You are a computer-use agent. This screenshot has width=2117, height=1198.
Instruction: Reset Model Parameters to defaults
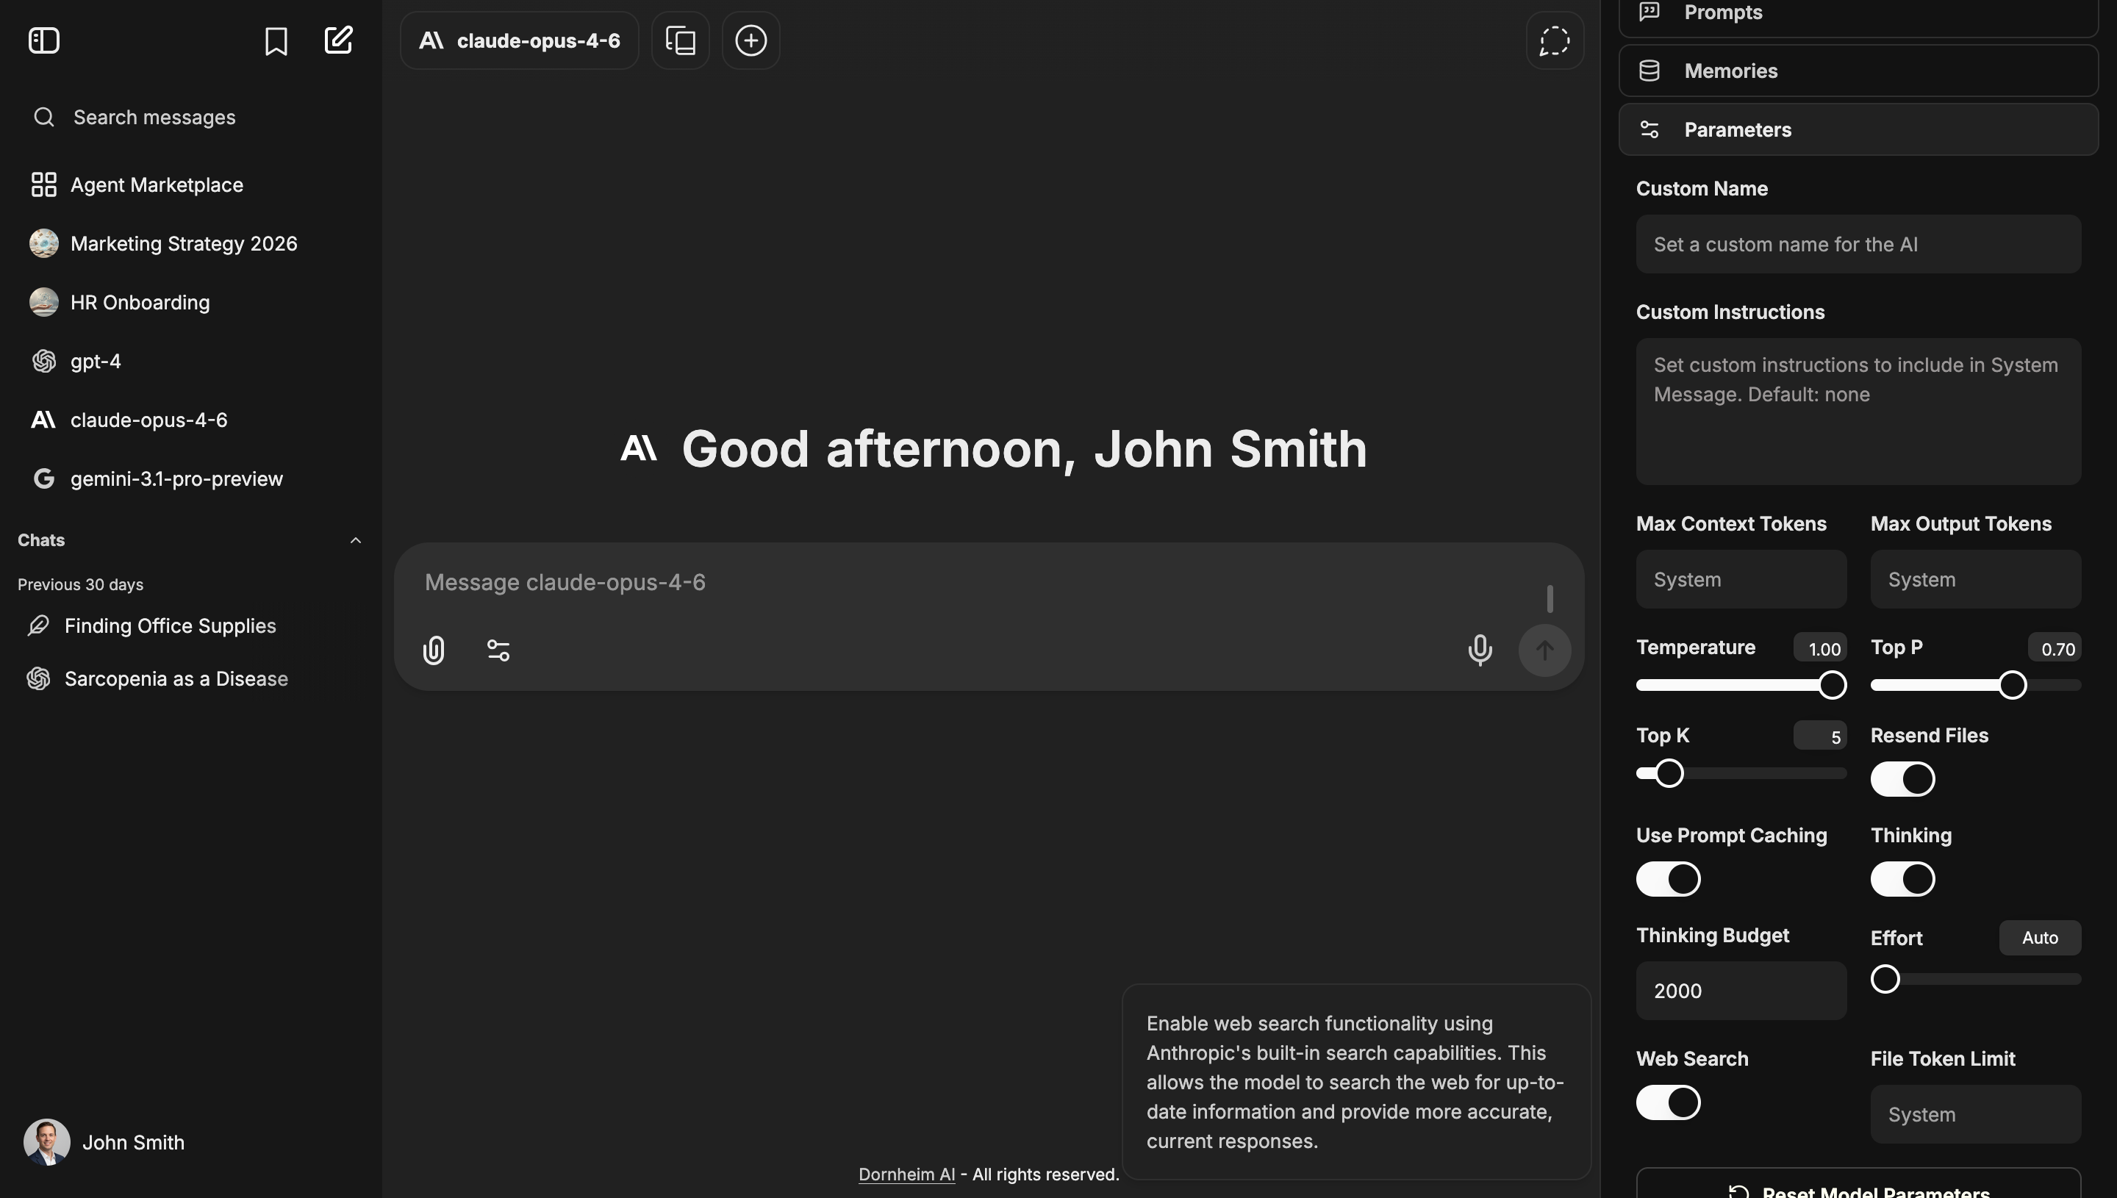click(1860, 1191)
